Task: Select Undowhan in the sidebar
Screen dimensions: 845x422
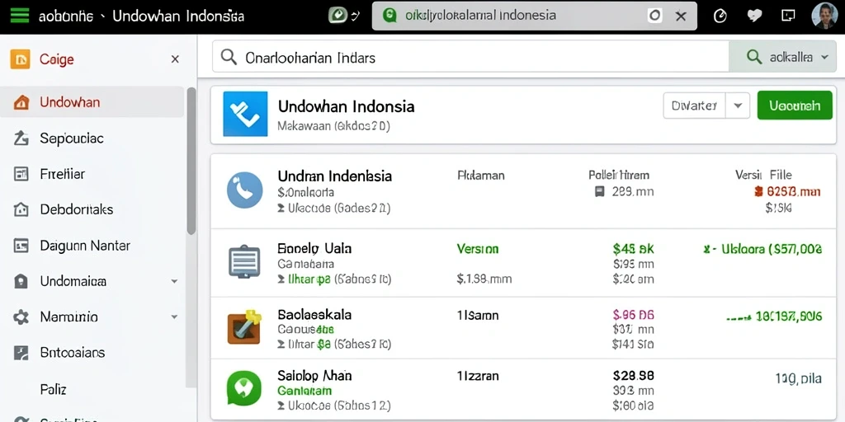Action: coord(92,102)
